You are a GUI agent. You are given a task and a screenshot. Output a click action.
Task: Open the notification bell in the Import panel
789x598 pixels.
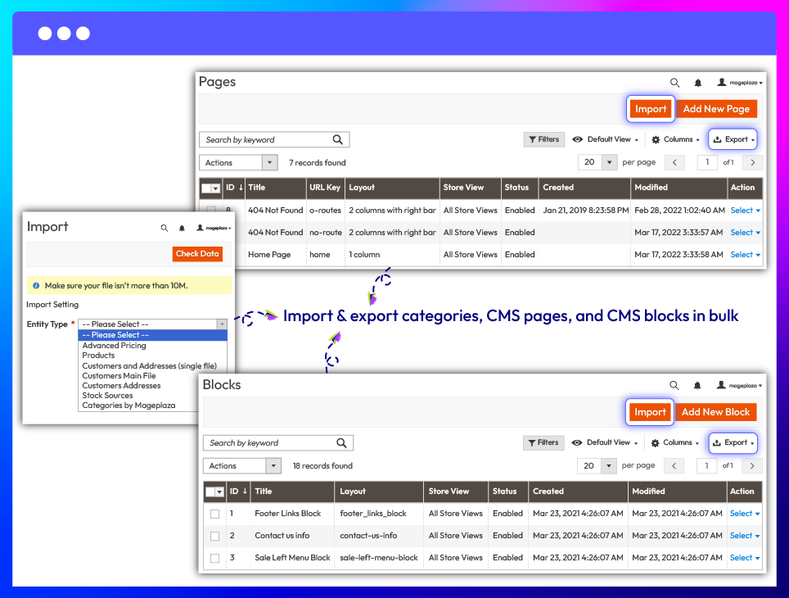pos(182,228)
